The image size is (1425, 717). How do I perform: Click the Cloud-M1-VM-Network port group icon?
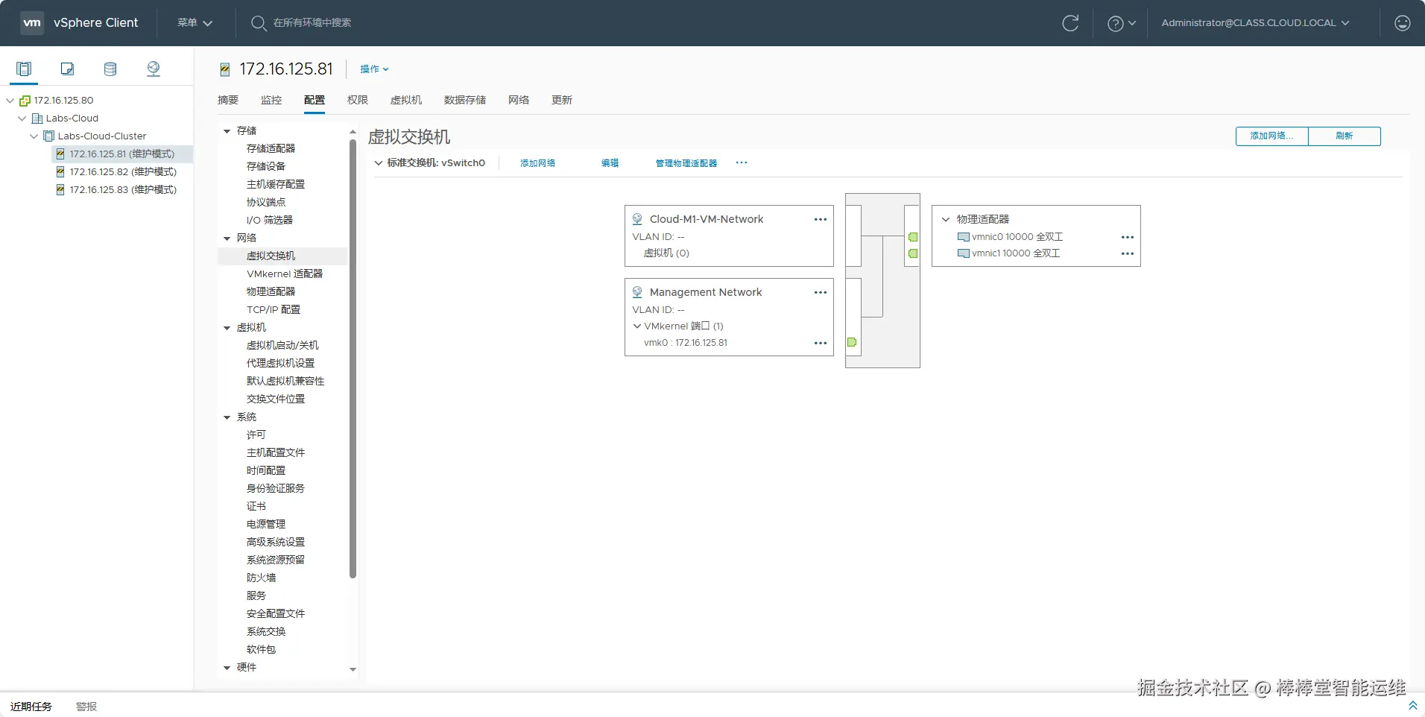pos(637,219)
